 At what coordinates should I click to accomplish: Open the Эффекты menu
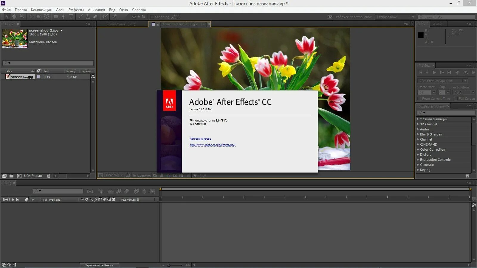76,10
